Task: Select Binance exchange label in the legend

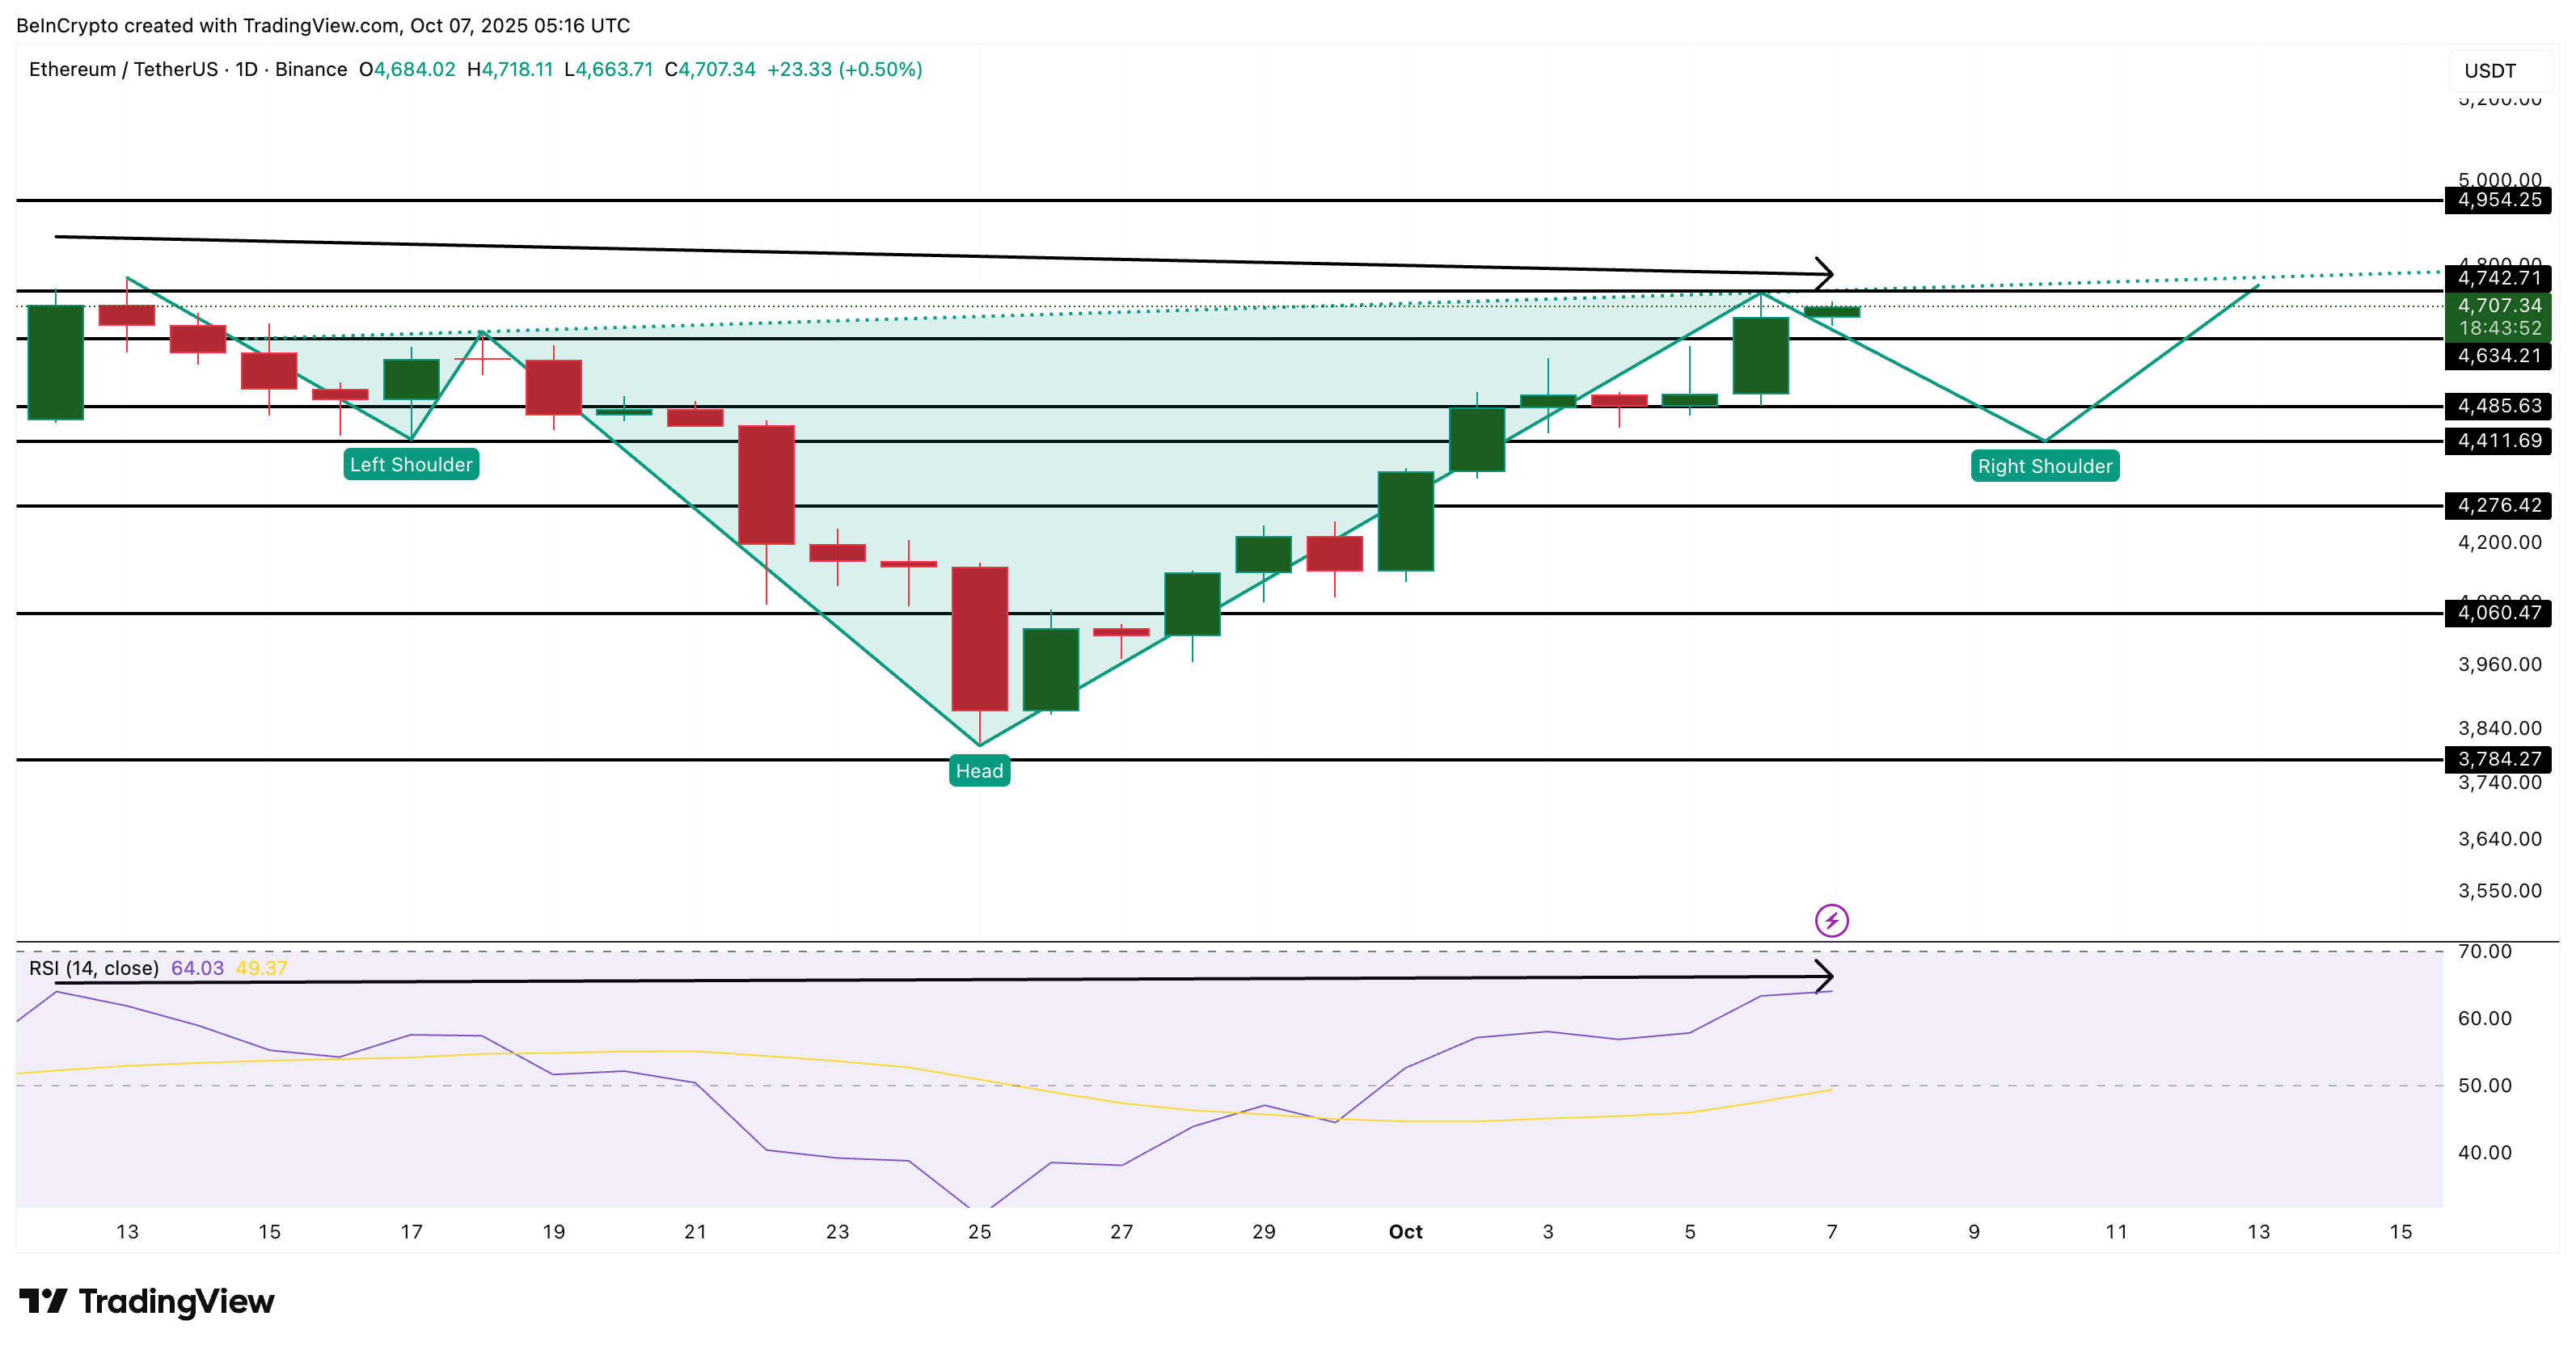Action: click(312, 70)
